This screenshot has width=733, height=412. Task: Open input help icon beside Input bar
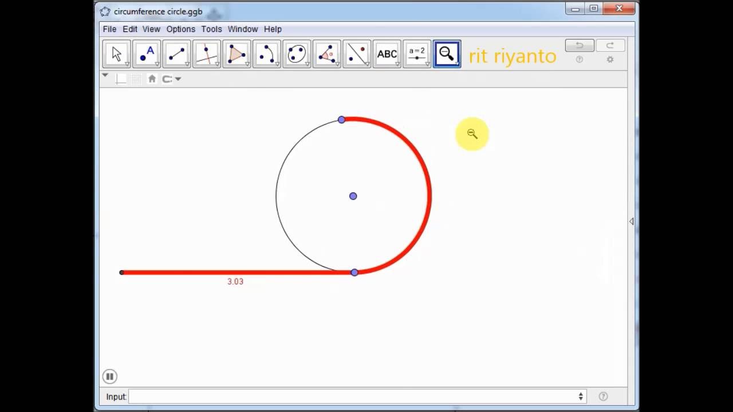pyautogui.click(x=603, y=396)
